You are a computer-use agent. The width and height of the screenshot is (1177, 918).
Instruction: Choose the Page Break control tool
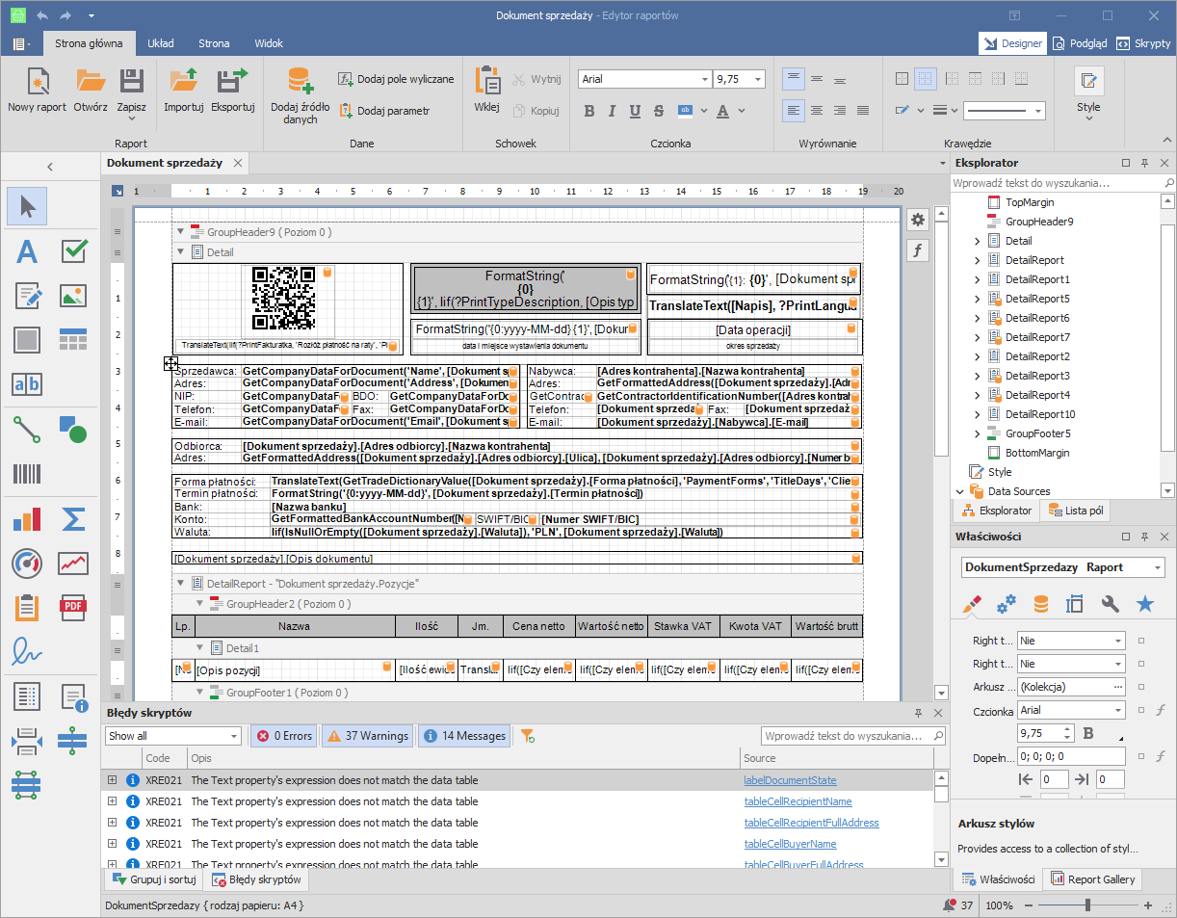[27, 741]
